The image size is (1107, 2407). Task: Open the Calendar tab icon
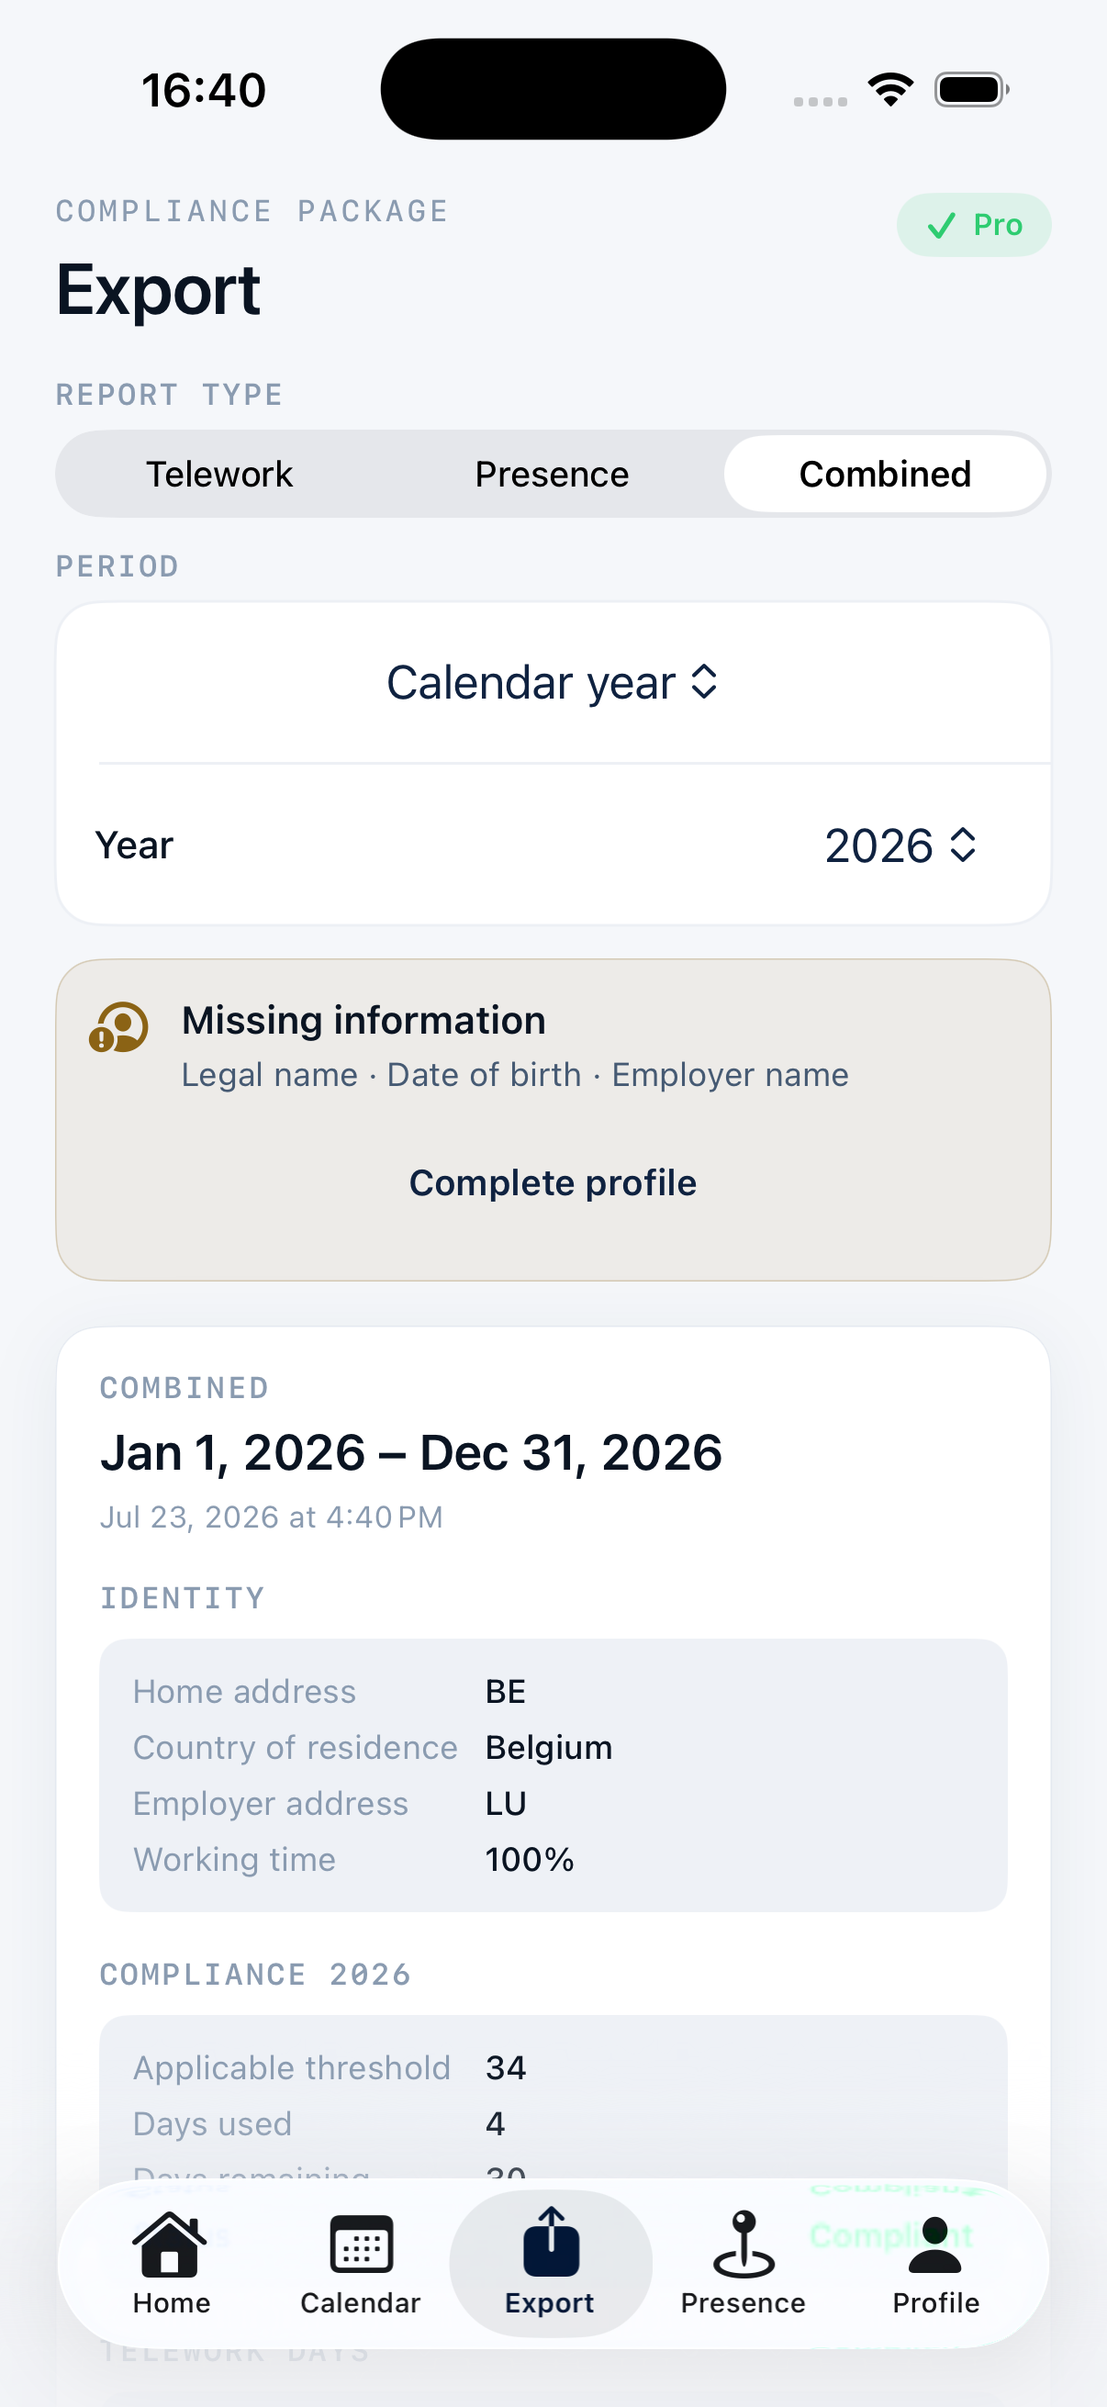pyautogui.click(x=361, y=2245)
